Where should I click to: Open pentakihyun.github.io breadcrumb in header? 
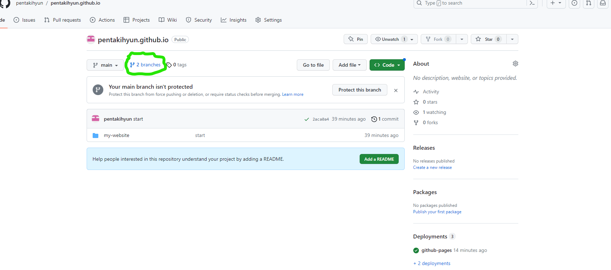pyautogui.click(x=75, y=3)
